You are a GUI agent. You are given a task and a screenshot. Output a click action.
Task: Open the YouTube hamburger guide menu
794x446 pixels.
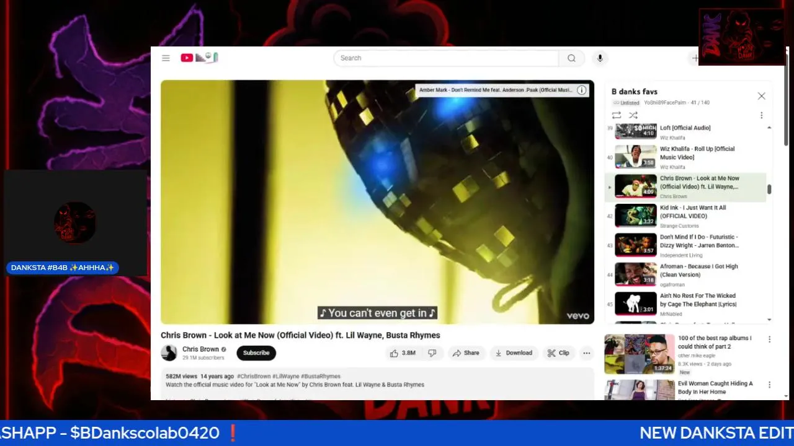point(166,58)
